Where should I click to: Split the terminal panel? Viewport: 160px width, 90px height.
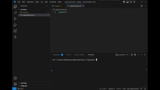[132, 55]
